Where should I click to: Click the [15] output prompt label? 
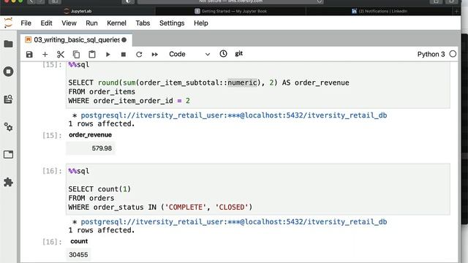pos(52,135)
